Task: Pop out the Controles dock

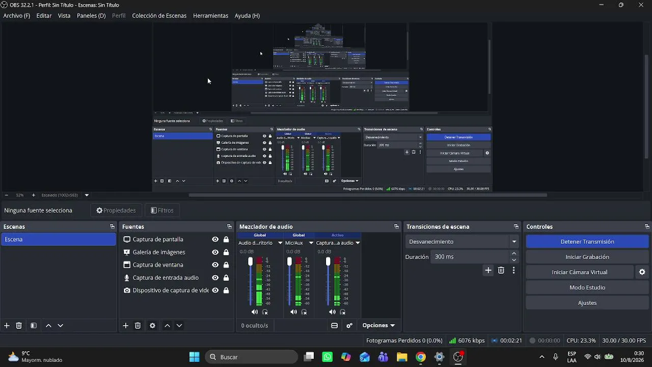Action: (647, 227)
